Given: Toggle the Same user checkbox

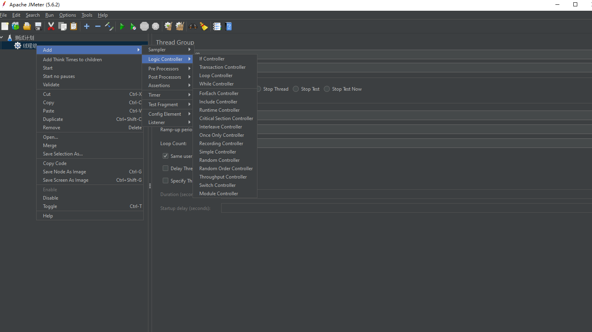Looking at the screenshot, I should click(166, 156).
